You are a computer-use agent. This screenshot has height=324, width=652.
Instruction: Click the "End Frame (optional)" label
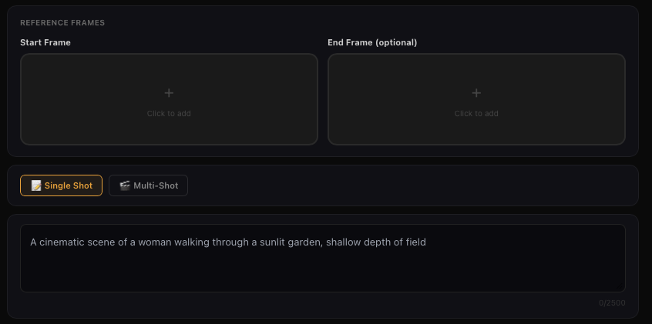[x=372, y=42]
